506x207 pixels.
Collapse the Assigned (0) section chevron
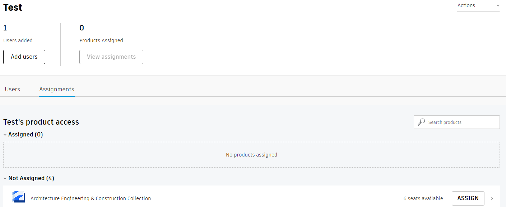tap(5, 135)
